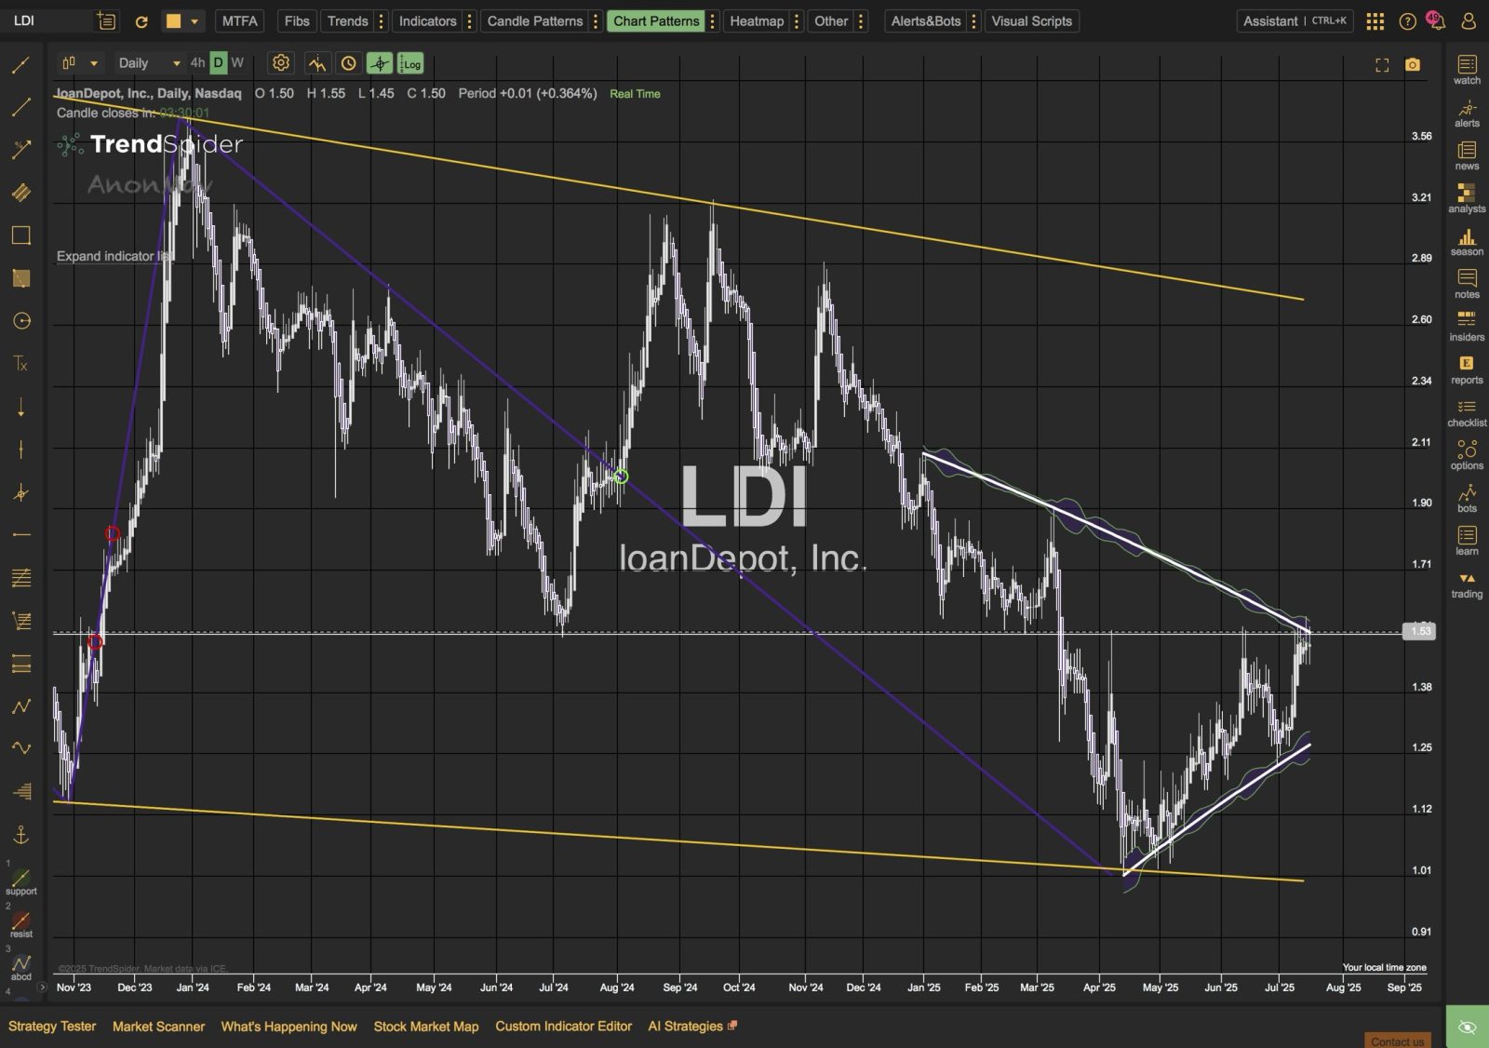Open Alerts&Bots options three-dot menu

tap(973, 21)
